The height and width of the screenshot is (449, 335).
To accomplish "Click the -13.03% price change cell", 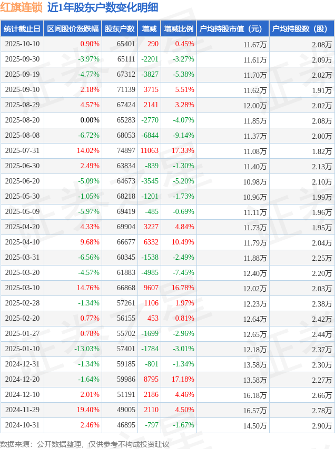I will [x=86, y=349].
